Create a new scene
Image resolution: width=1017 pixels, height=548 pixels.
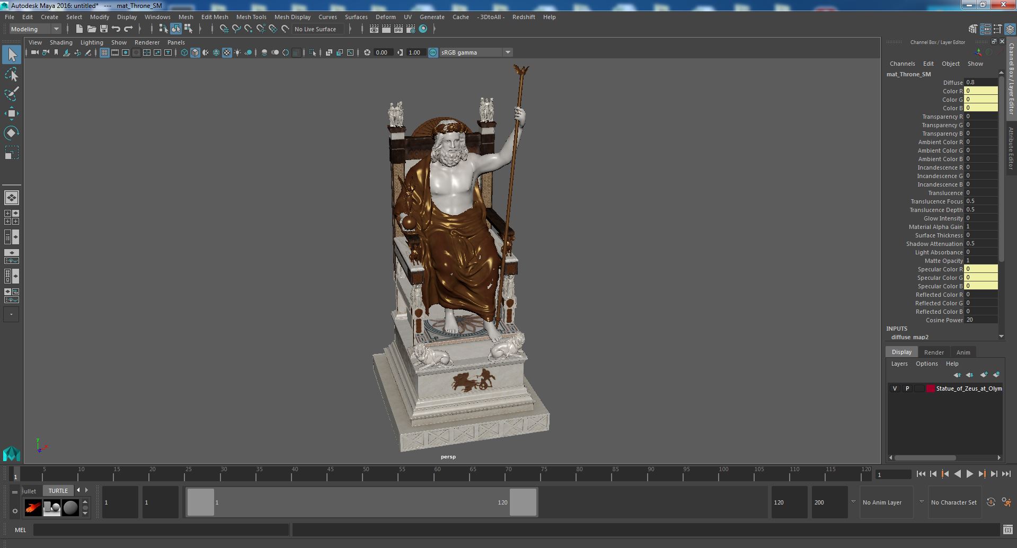[79, 29]
